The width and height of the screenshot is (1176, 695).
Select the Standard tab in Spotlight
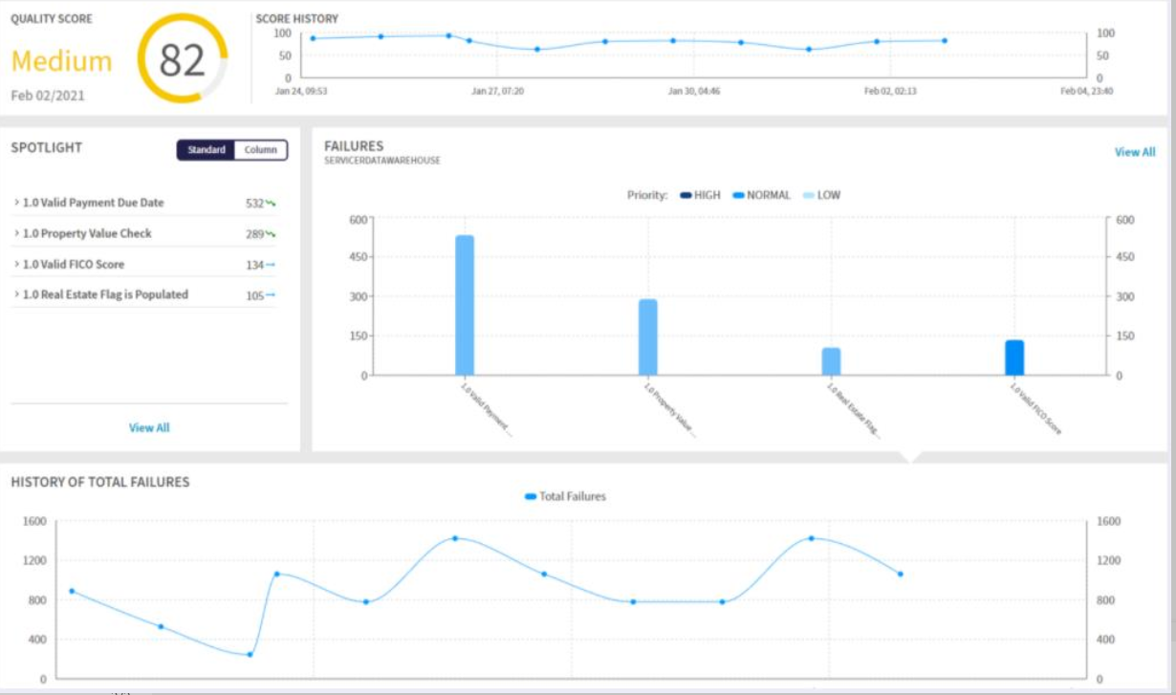click(x=207, y=150)
